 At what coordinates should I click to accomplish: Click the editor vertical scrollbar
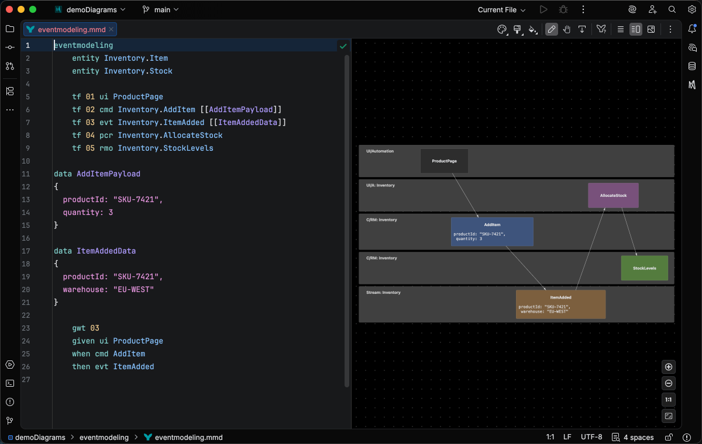tap(347, 221)
